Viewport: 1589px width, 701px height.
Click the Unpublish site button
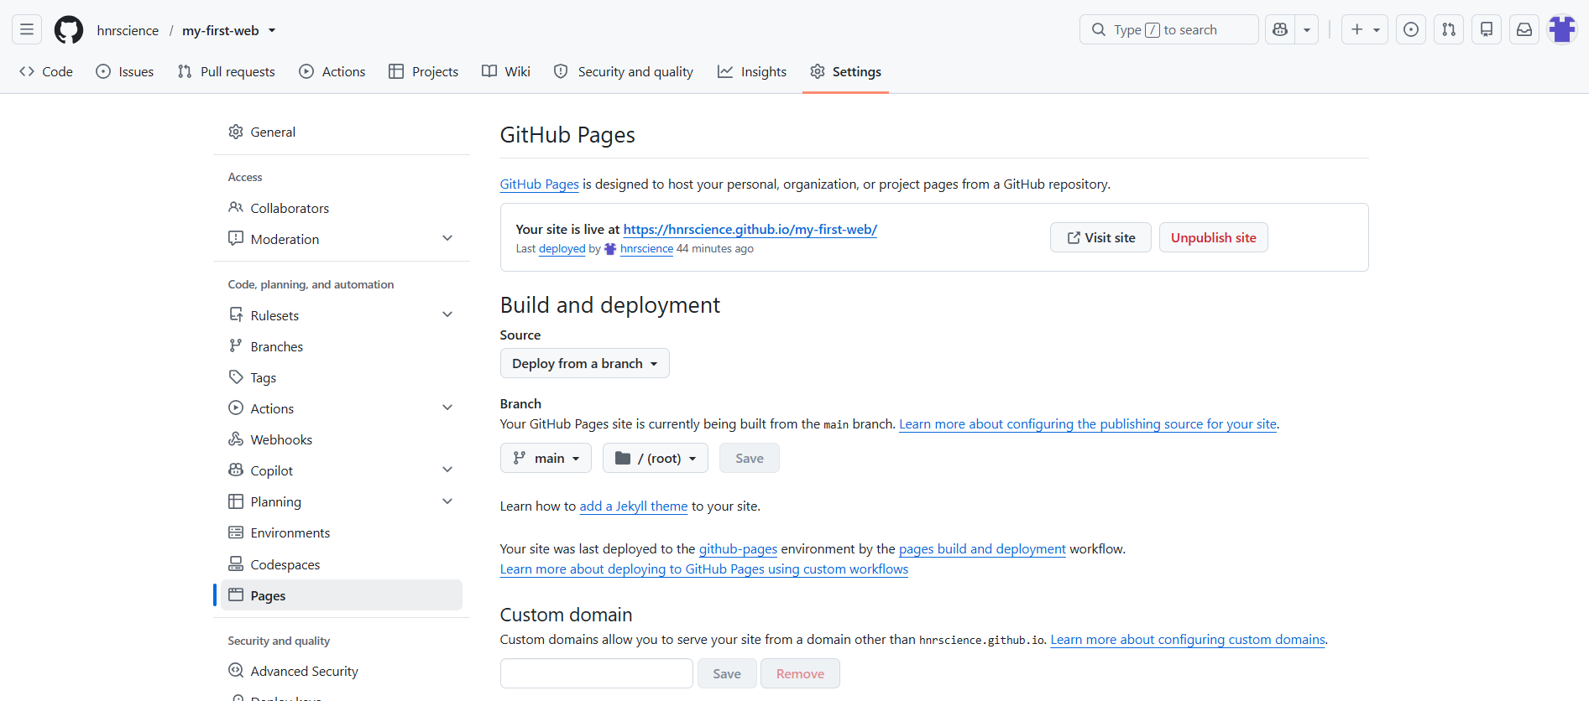[1214, 237]
